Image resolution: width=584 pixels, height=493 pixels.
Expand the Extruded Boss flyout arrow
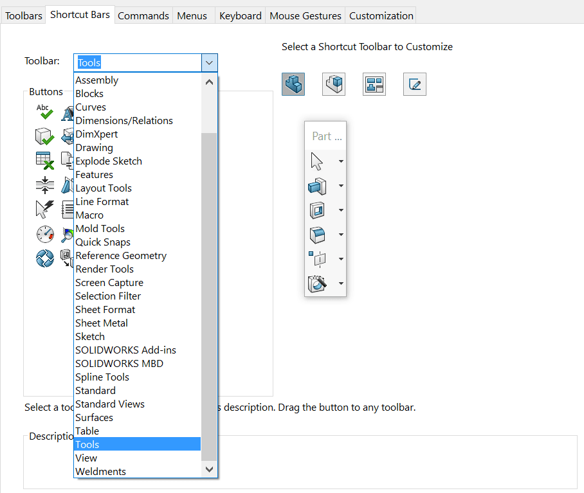coord(341,186)
